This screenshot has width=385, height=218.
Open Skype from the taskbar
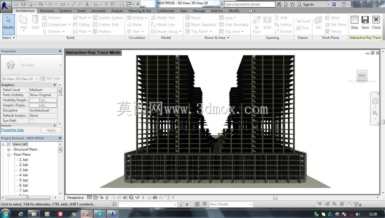click(x=99, y=214)
